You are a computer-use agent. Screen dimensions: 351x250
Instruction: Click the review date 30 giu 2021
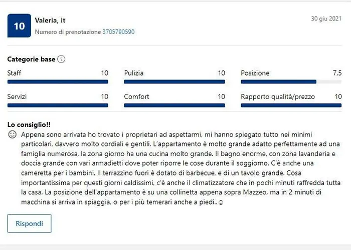(x=326, y=18)
